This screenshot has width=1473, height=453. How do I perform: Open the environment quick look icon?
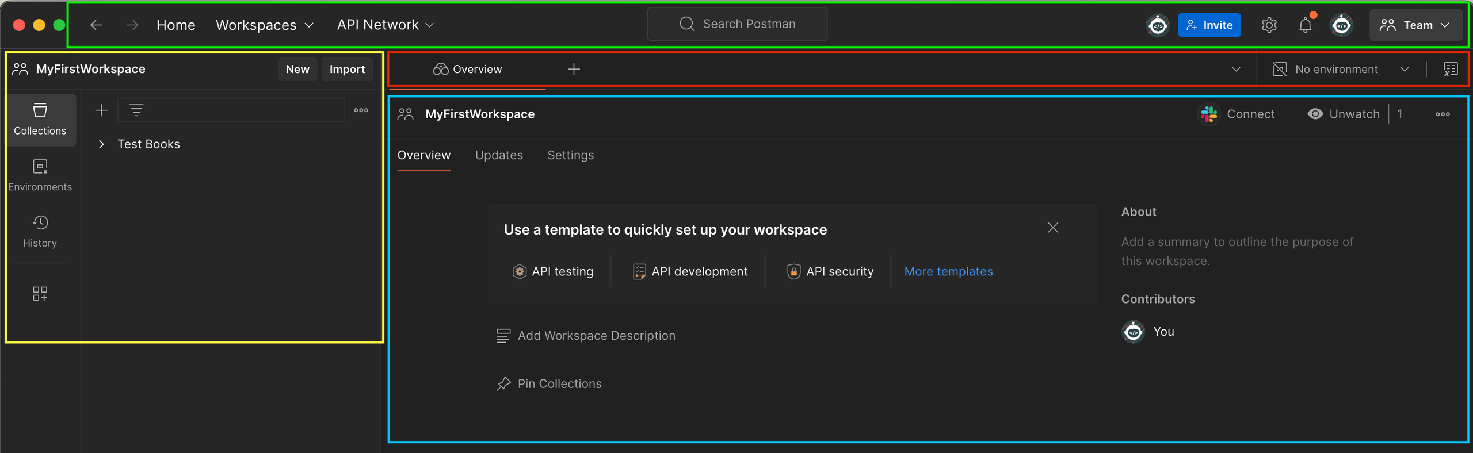(x=1451, y=70)
